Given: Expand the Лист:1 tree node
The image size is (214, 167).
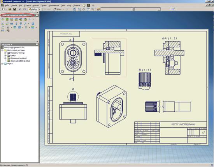Looking at the screenshot, I should click(x=2, y=63).
